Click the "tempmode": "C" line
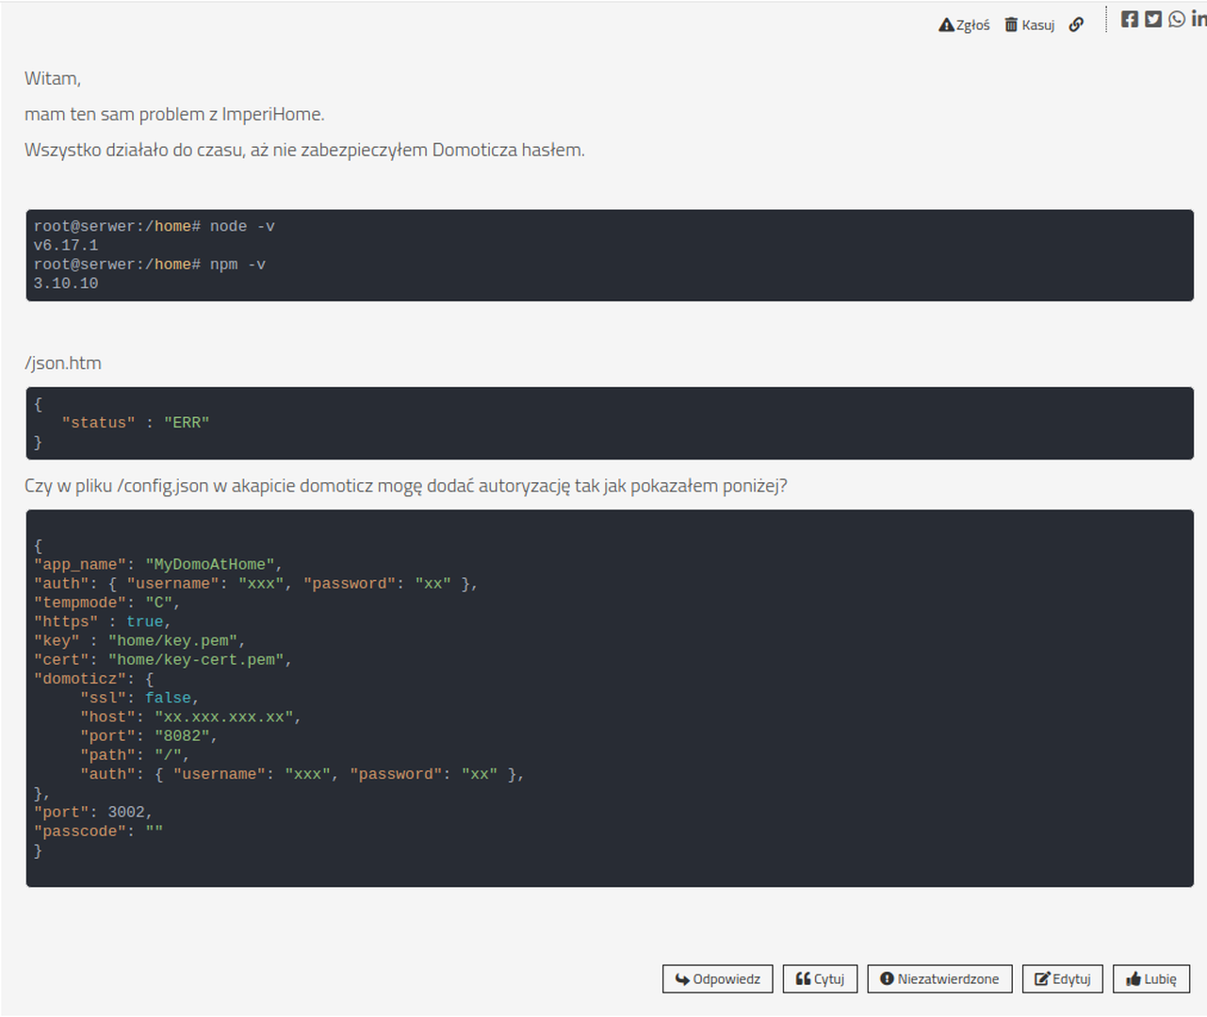This screenshot has height=1017, width=1207. (107, 603)
